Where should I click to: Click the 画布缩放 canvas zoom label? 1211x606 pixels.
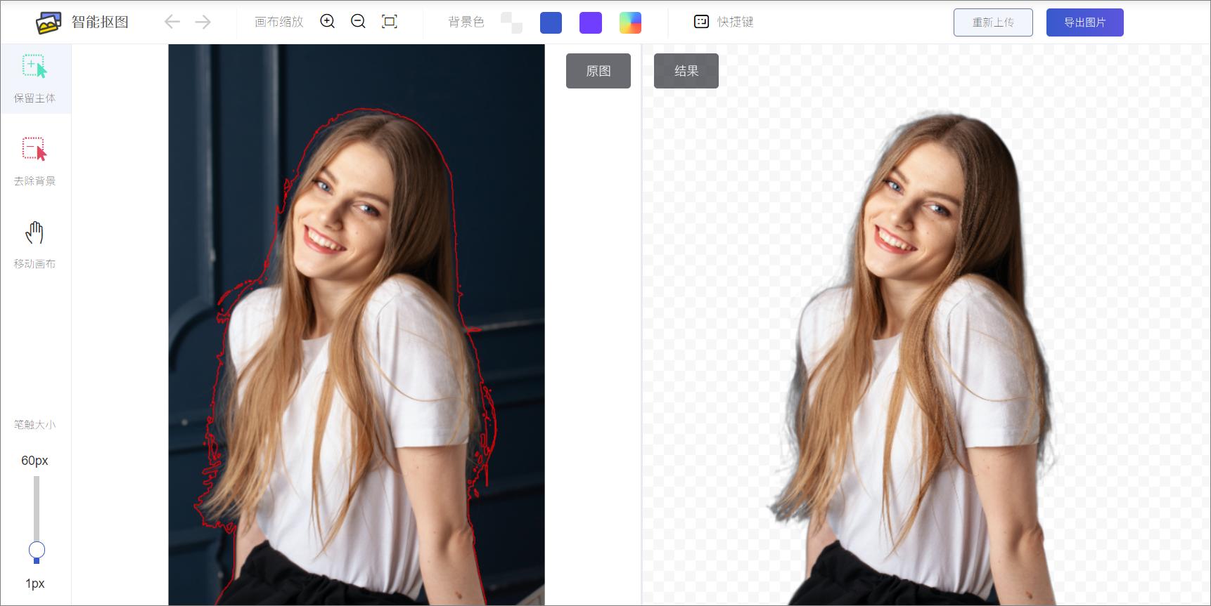[279, 22]
